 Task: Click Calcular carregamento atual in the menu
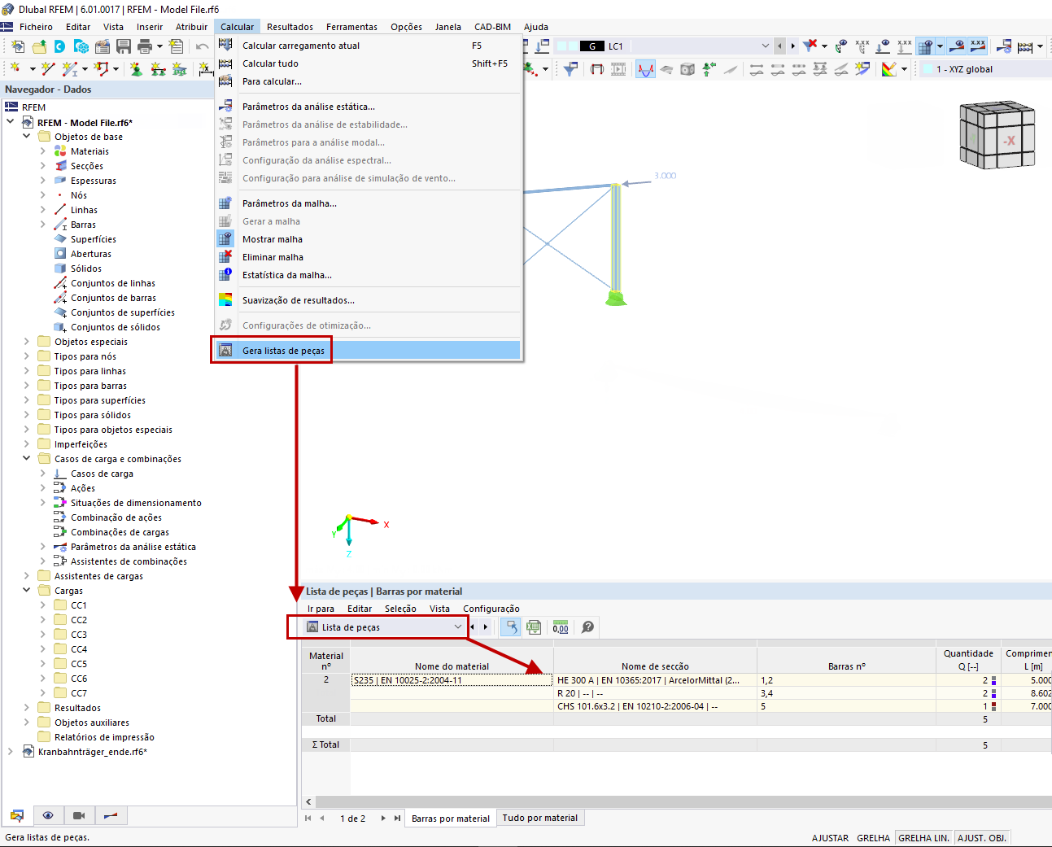[x=300, y=46]
